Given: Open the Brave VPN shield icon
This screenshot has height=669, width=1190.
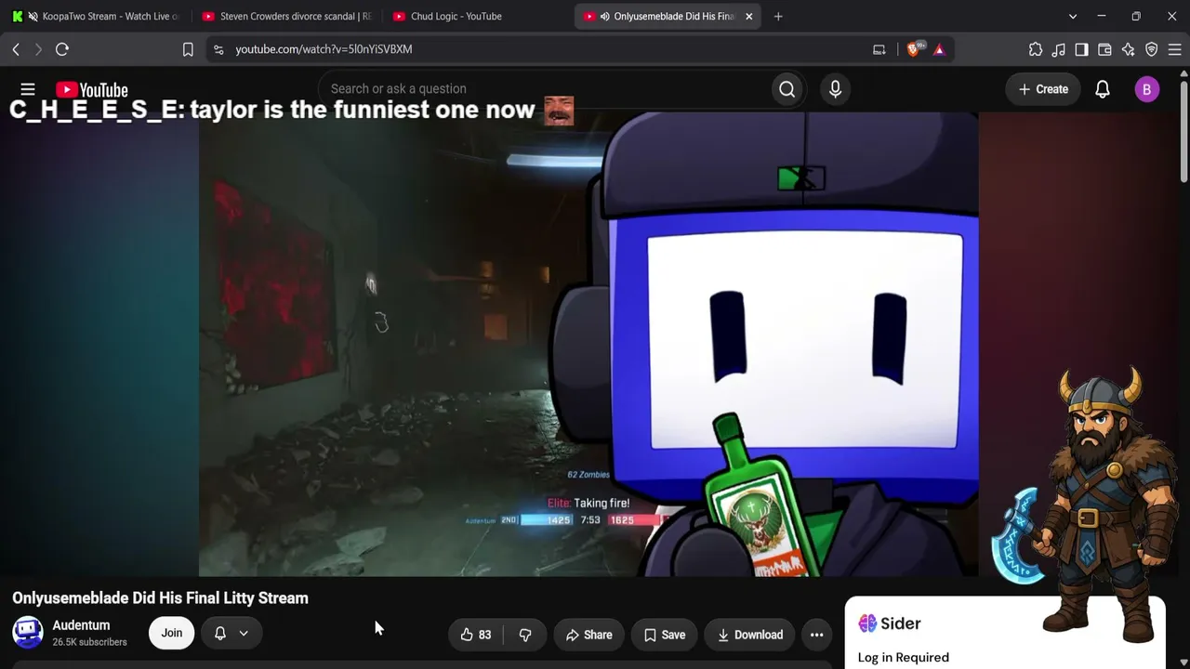Looking at the screenshot, I should (1151, 49).
